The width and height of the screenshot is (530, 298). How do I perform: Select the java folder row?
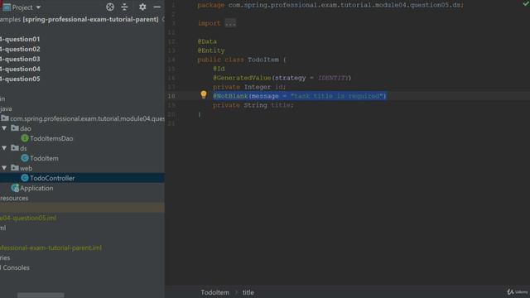point(6,108)
